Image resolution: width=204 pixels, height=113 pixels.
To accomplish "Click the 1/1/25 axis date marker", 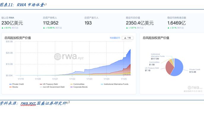I will [x=124, y=79].
